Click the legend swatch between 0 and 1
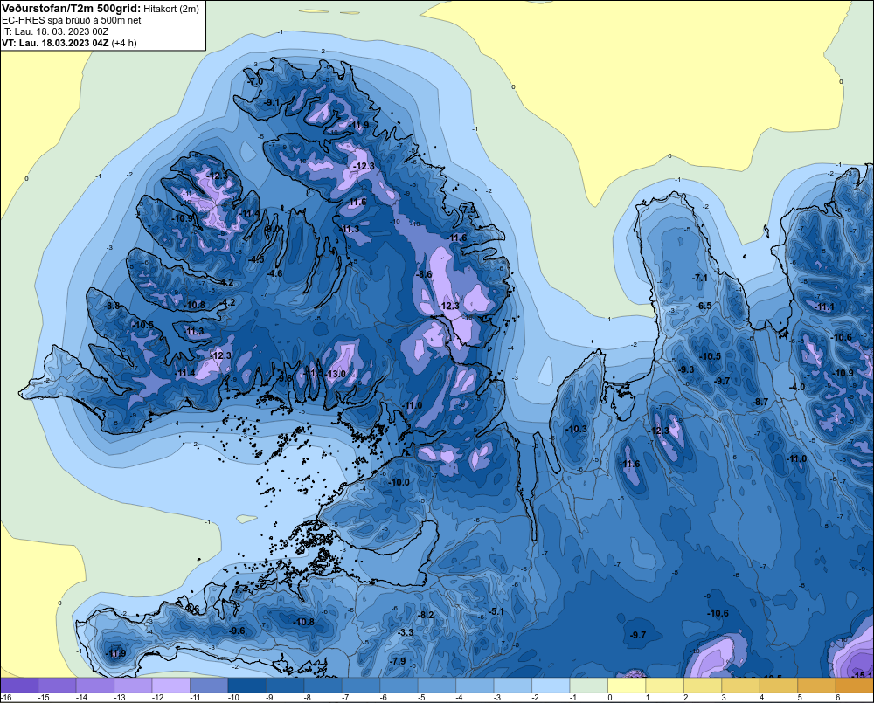 [627, 686]
